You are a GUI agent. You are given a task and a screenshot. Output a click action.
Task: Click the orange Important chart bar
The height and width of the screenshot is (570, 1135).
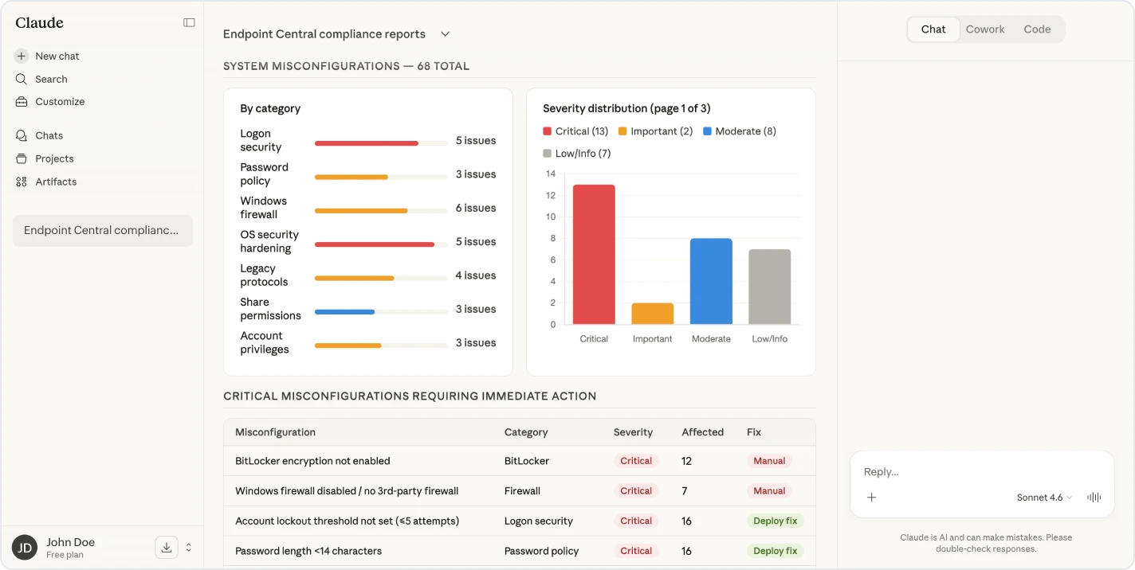(652, 314)
